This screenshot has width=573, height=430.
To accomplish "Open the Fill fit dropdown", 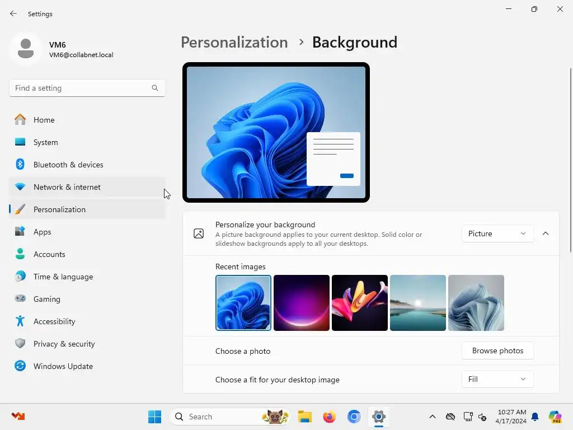I will pos(497,380).
